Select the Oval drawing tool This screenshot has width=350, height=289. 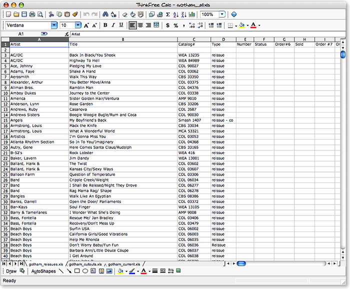pos(85,271)
